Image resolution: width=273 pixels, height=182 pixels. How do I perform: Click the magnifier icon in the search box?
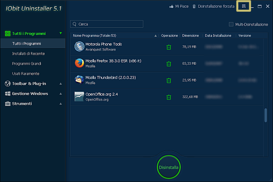click(x=75, y=24)
